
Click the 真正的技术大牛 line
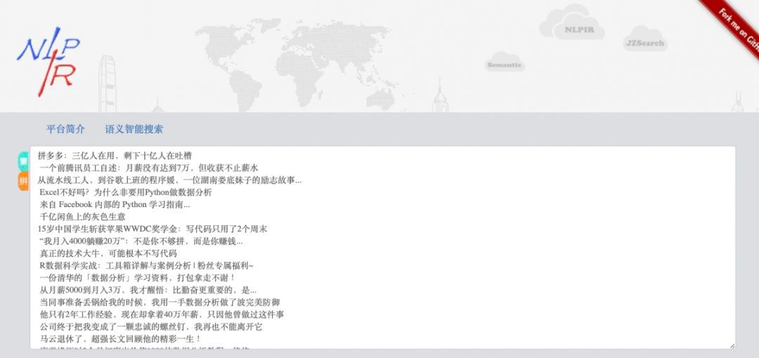(108, 253)
